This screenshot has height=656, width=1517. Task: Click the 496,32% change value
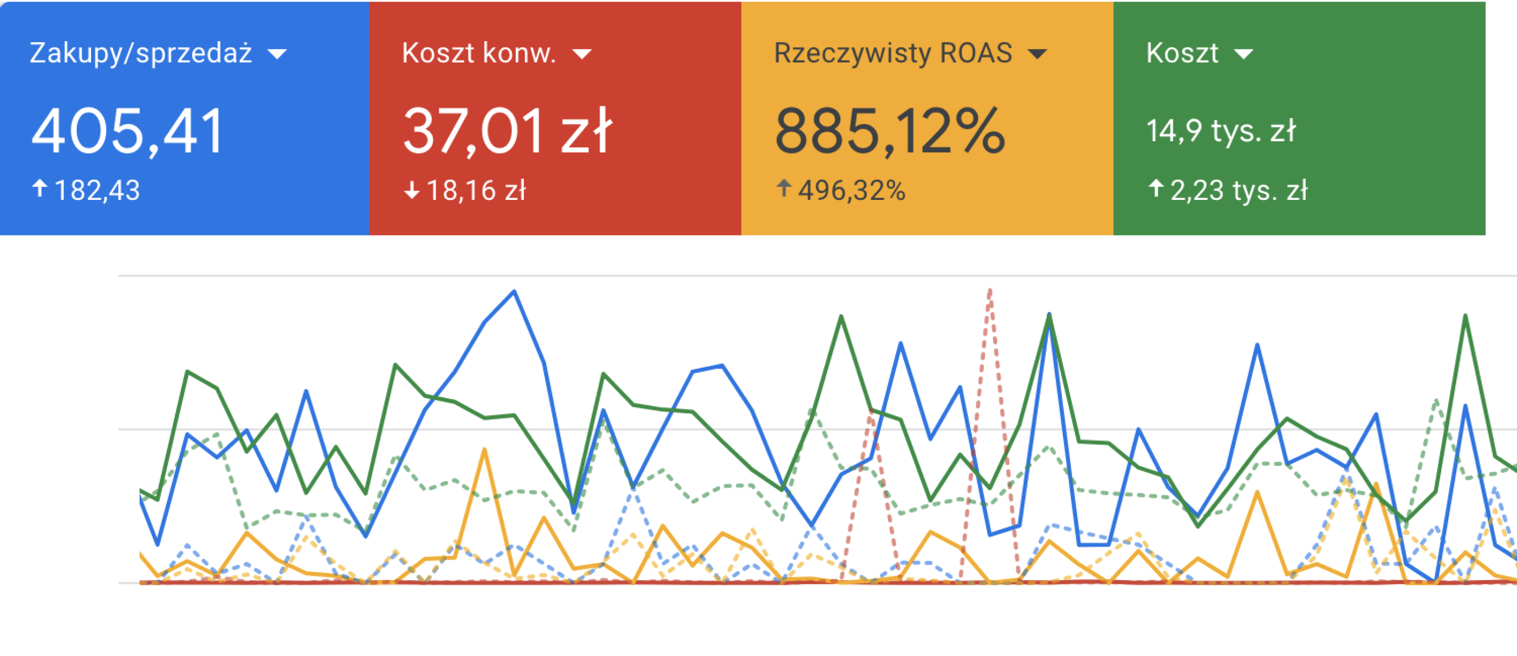tap(852, 191)
